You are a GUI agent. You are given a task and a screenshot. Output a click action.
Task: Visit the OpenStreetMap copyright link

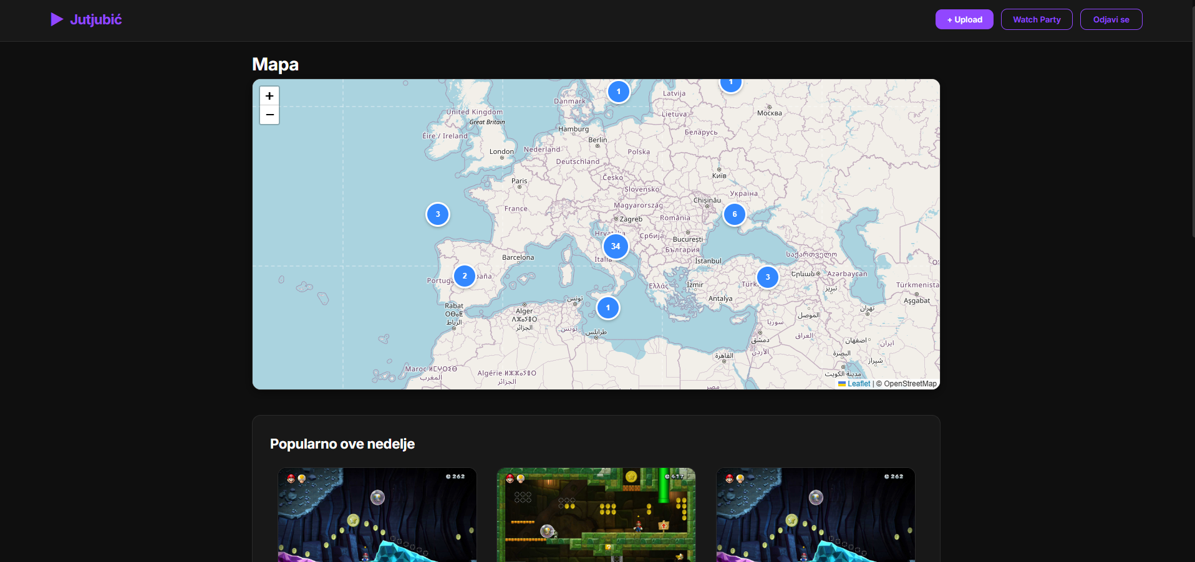pos(909,384)
